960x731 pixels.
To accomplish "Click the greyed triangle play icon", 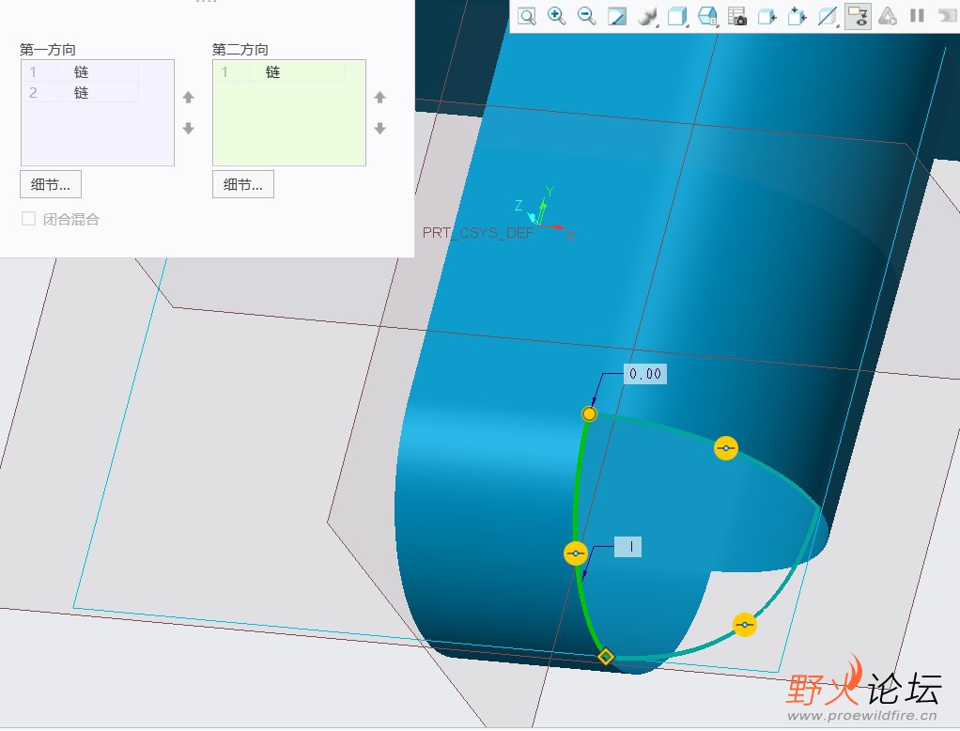I will click(887, 16).
